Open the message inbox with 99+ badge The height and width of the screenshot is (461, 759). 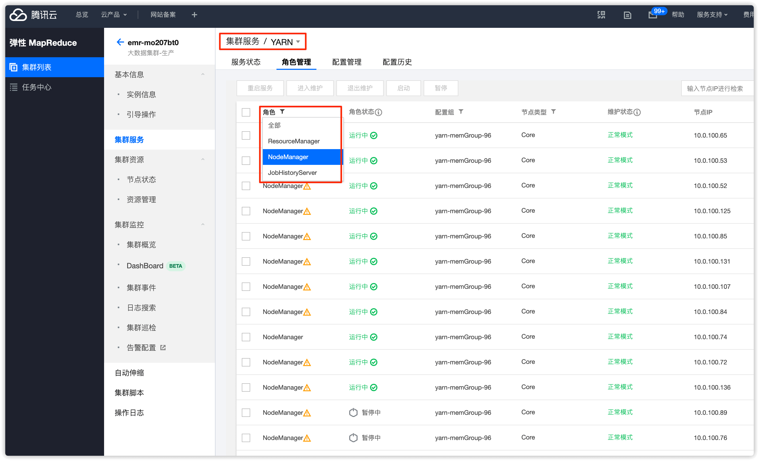click(x=652, y=14)
